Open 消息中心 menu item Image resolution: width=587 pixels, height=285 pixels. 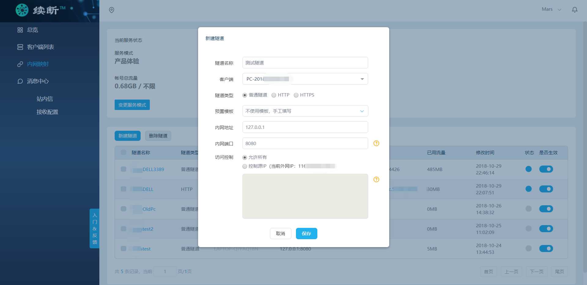point(38,81)
